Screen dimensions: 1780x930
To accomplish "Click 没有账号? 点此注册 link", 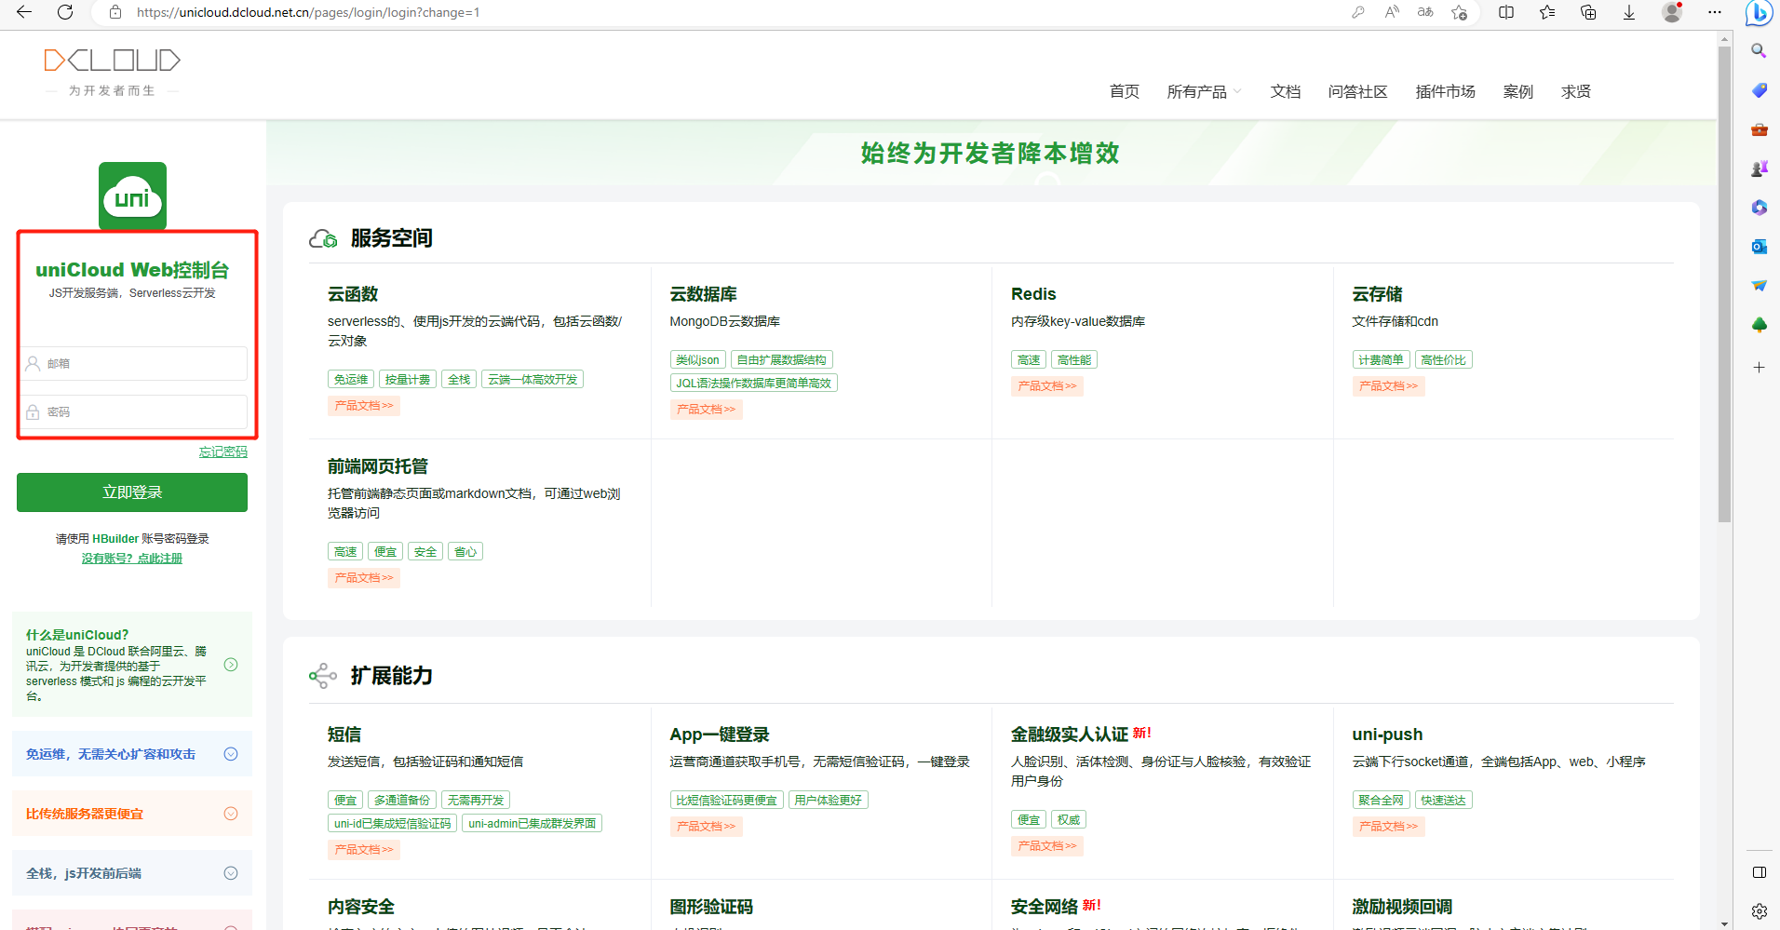I will click(132, 559).
